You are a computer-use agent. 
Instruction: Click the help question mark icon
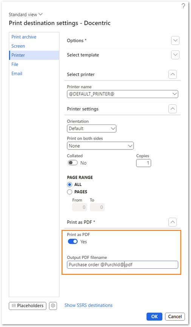(x=183, y=6)
